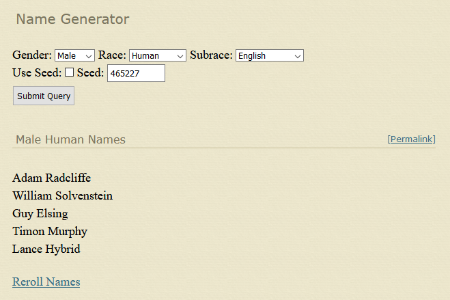Click the name William Solvenstein

(62, 196)
